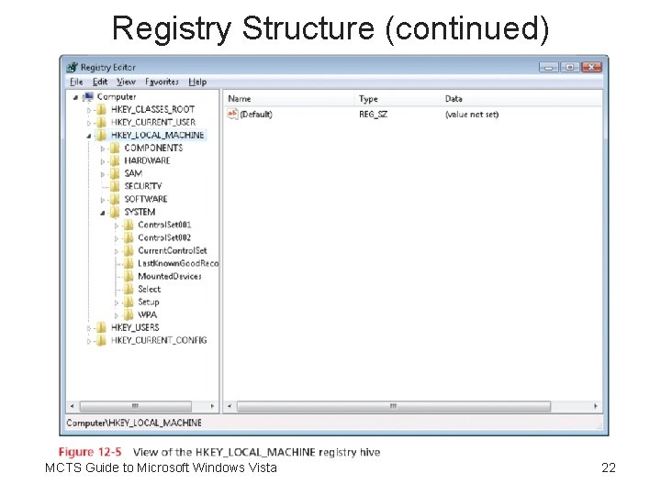Expand the COMPONENTS key arrow

102,148
